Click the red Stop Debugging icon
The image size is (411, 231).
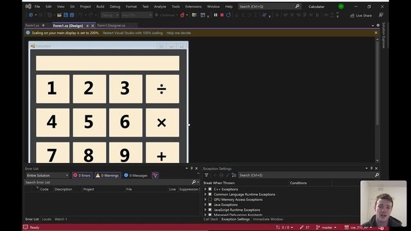click(x=222, y=15)
